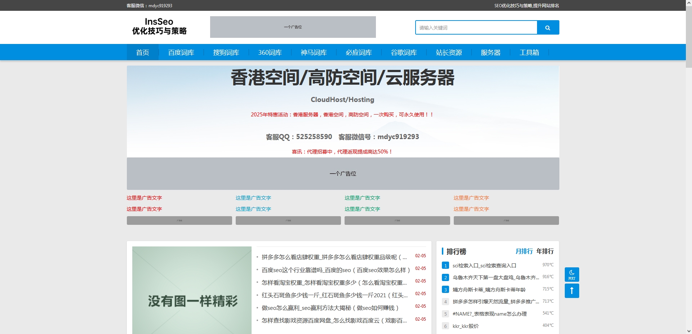Switch ranking list to 月排行
692x334 pixels.
click(524, 251)
